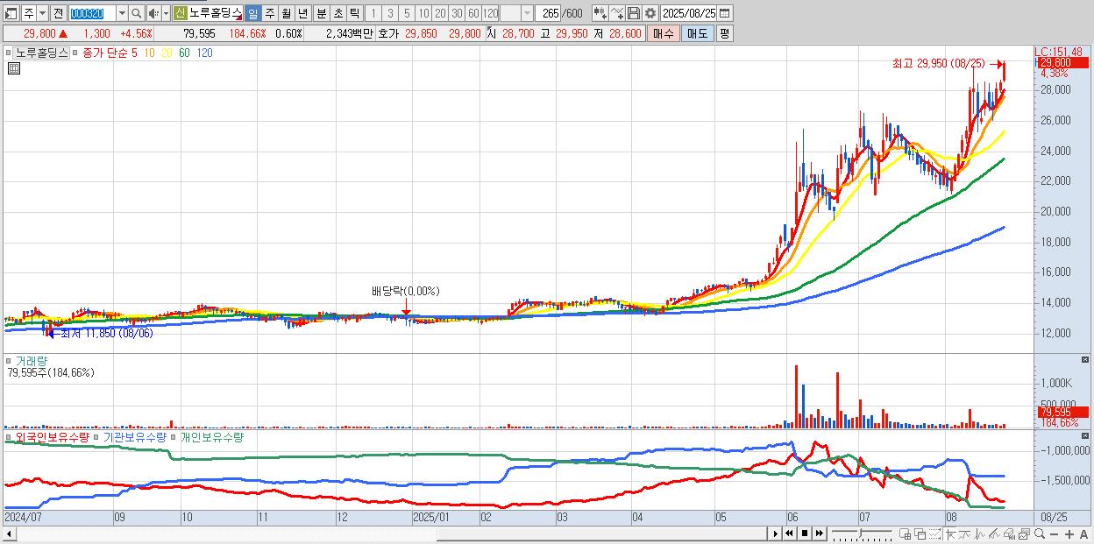Select the 30 interval tab
This screenshot has width=1094, height=544.
pos(457,13)
